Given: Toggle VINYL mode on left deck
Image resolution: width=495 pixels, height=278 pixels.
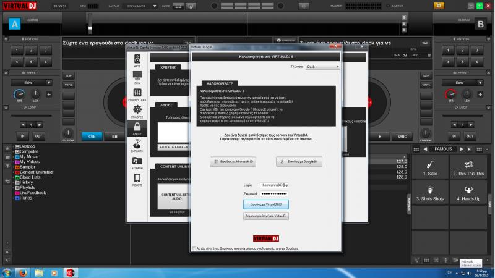Looking at the screenshot, I should [69, 85].
